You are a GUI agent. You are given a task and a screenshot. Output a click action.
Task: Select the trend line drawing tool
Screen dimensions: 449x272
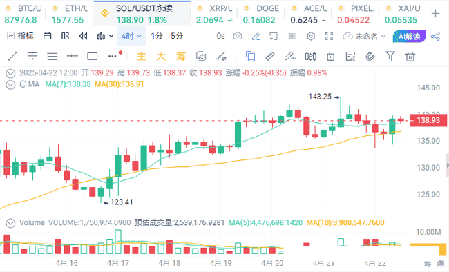pyautogui.click(x=12, y=57)
